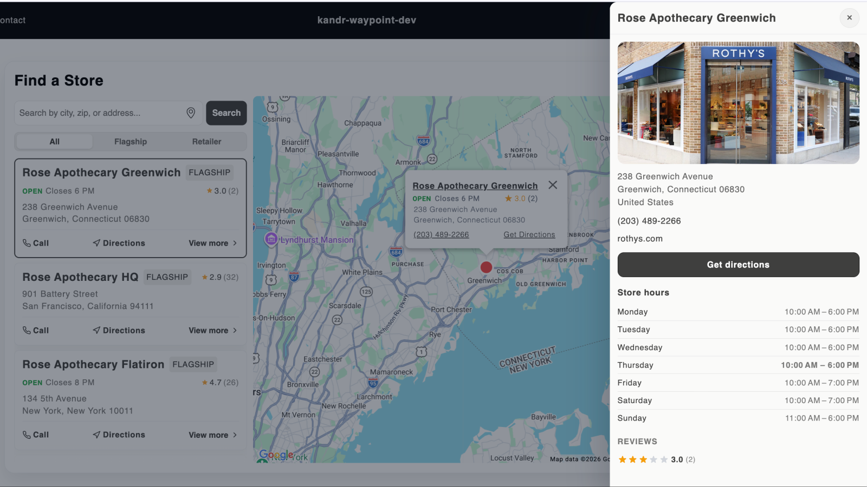Click the 134 5th Avenue address
867x487 pixels.
54,399
